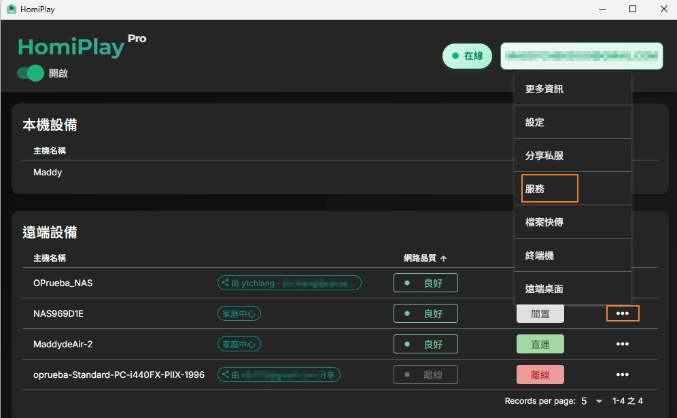Select the MaddydeAir-2 host name
Viewport: 677px width, 418px height.
63,344
